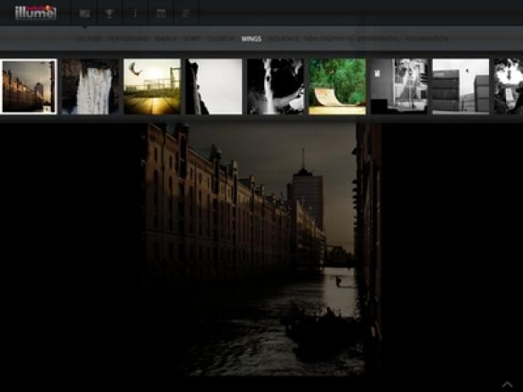
Task: Open the white sky cliff thumbnail
Action: 214,87
